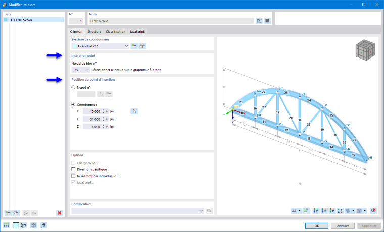384x232 pixels.
Task: Set the preview to view in -Z direction
Action: click(x=340, y=211)
